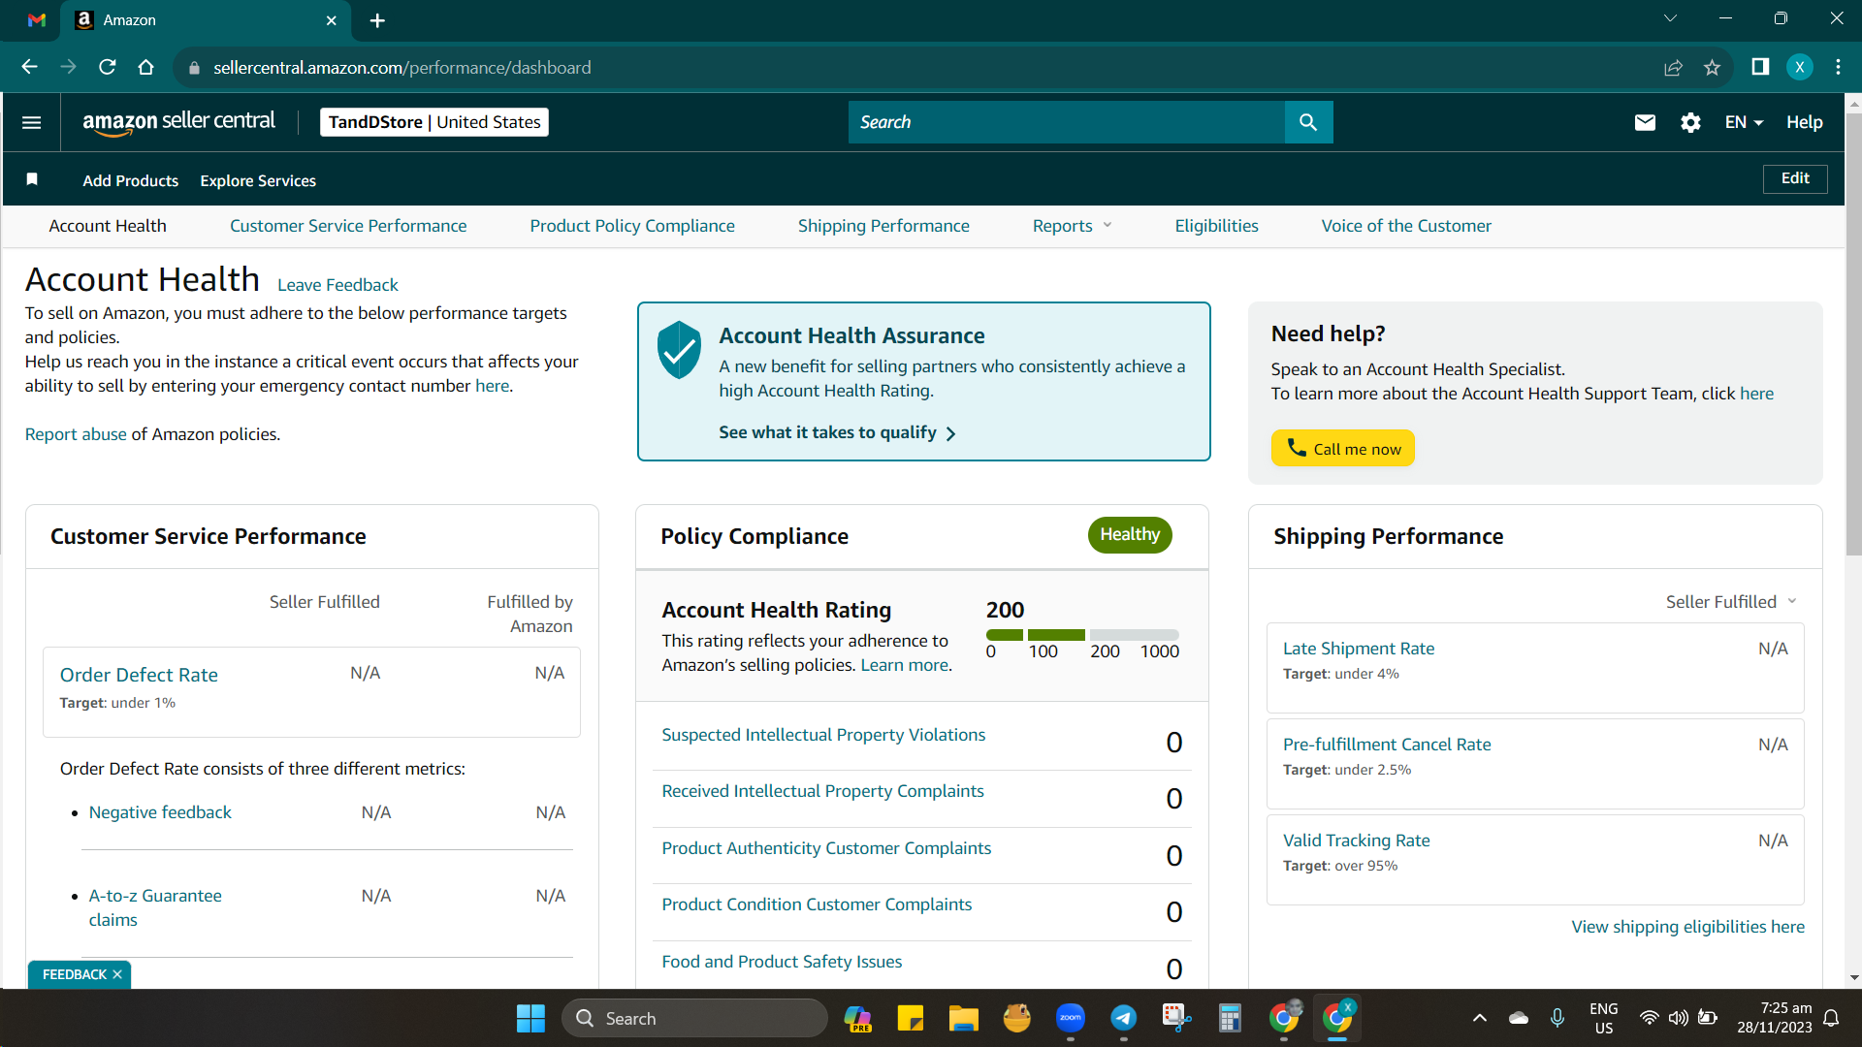Click Add Products in the top bar
The height and width of the screenshot is (1047, 1862).
pyautogui.click(x=131, y=180)
